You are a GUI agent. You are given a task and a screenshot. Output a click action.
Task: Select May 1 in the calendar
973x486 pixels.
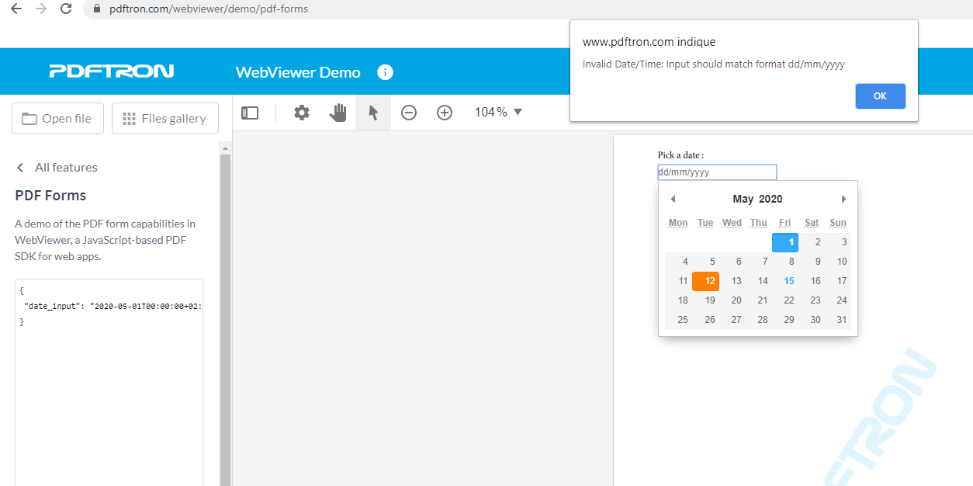[785, 242]
